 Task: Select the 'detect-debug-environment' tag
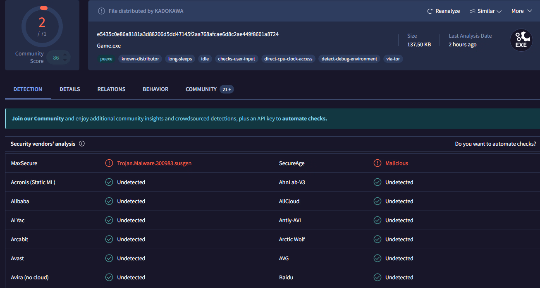349,59
